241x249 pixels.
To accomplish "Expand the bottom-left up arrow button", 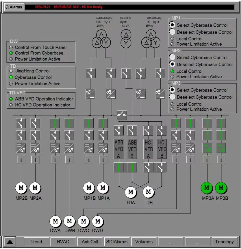I will point(10,242).
